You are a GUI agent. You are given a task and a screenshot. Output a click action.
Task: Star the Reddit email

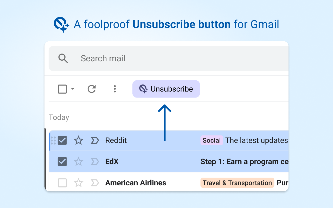pos(78,140)
